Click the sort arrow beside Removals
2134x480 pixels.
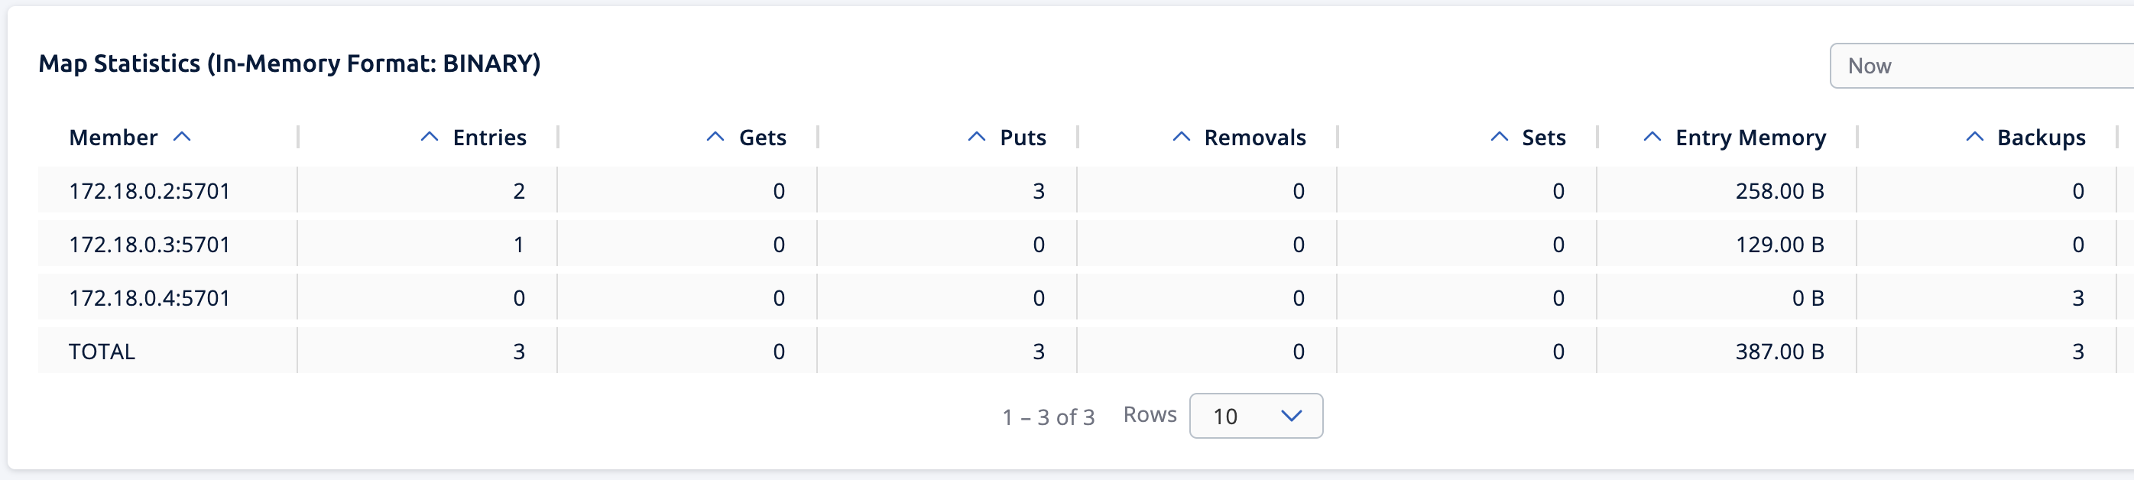tap(1182, 137)
